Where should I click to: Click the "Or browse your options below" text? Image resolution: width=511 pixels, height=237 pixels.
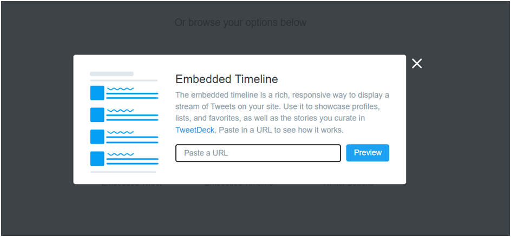click(240, 23)
